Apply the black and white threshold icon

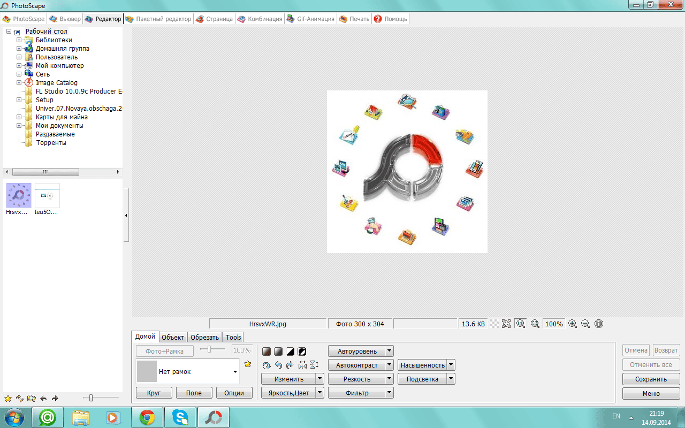pyautogui.click(x=290, y=351)
